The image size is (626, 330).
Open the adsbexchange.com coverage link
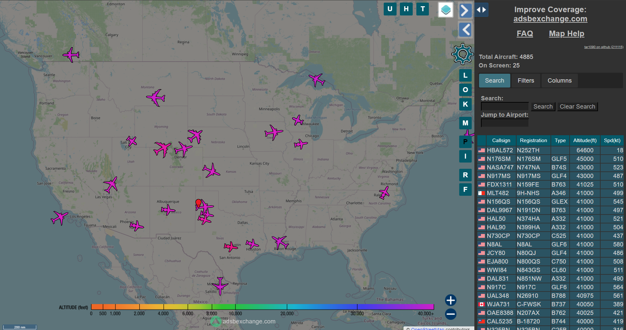coord(550,19)
